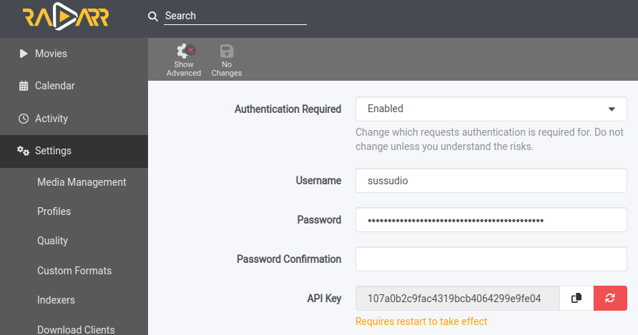Screen dimensions: 638x335
Task: Click the No Changes save icon
Action: click(227, 51)
